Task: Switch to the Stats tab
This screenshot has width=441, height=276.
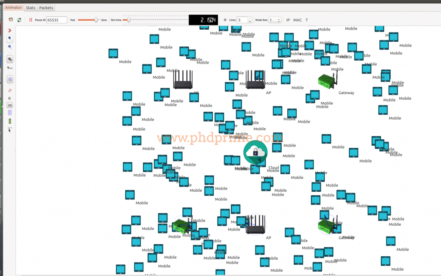Action: click(x=30, y=7)
